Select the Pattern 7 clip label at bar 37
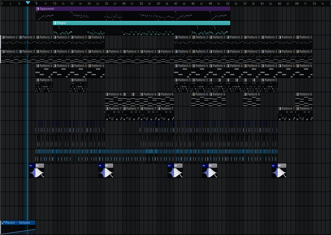 (x=167, y=109)
